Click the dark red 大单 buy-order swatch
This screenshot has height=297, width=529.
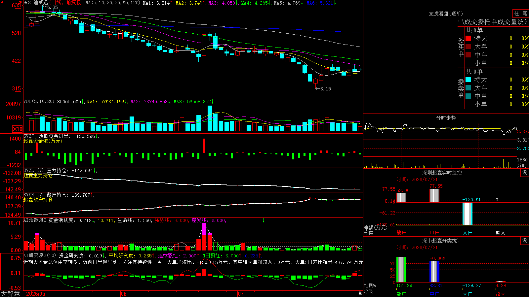pos(468,47)
